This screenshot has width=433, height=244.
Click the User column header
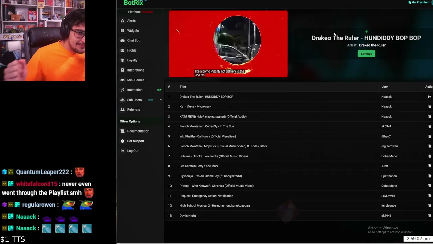[x=385, y=87]
